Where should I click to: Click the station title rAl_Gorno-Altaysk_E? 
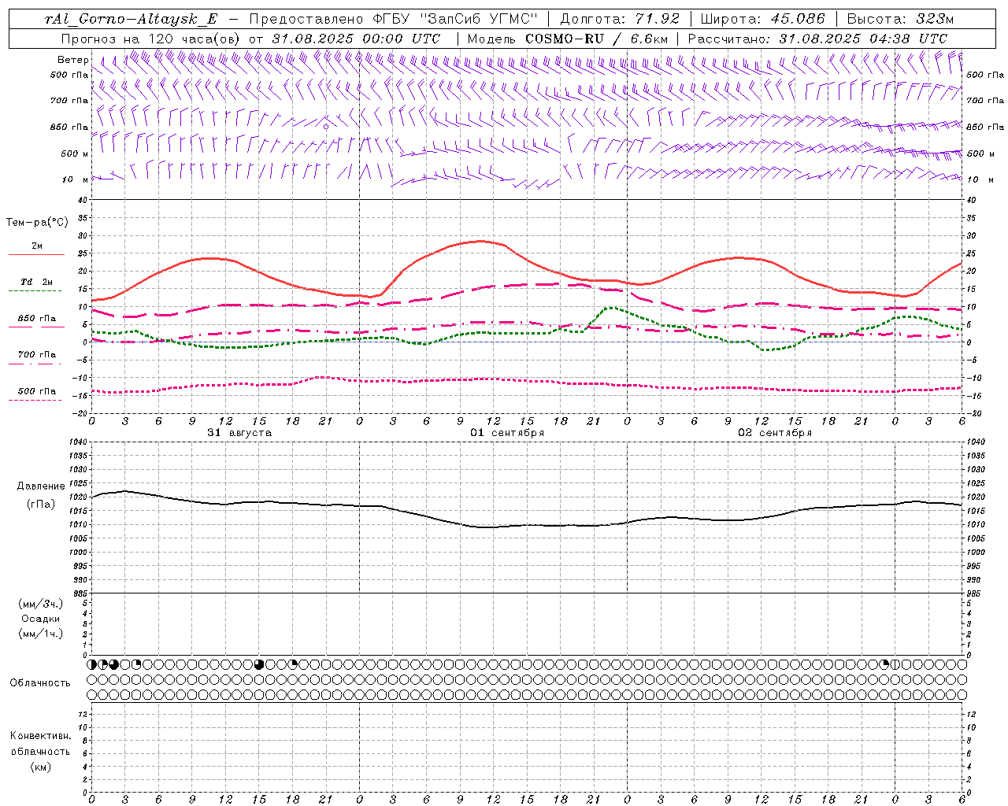[130, 20]
